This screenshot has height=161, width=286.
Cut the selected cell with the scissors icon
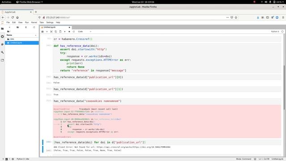[51, 32]
